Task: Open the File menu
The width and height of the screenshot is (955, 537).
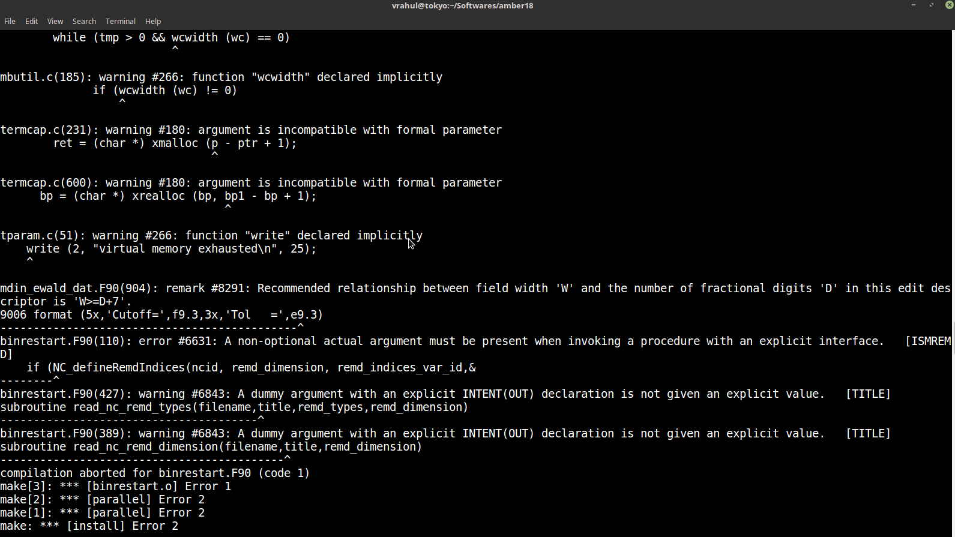Action: point(10,21)
